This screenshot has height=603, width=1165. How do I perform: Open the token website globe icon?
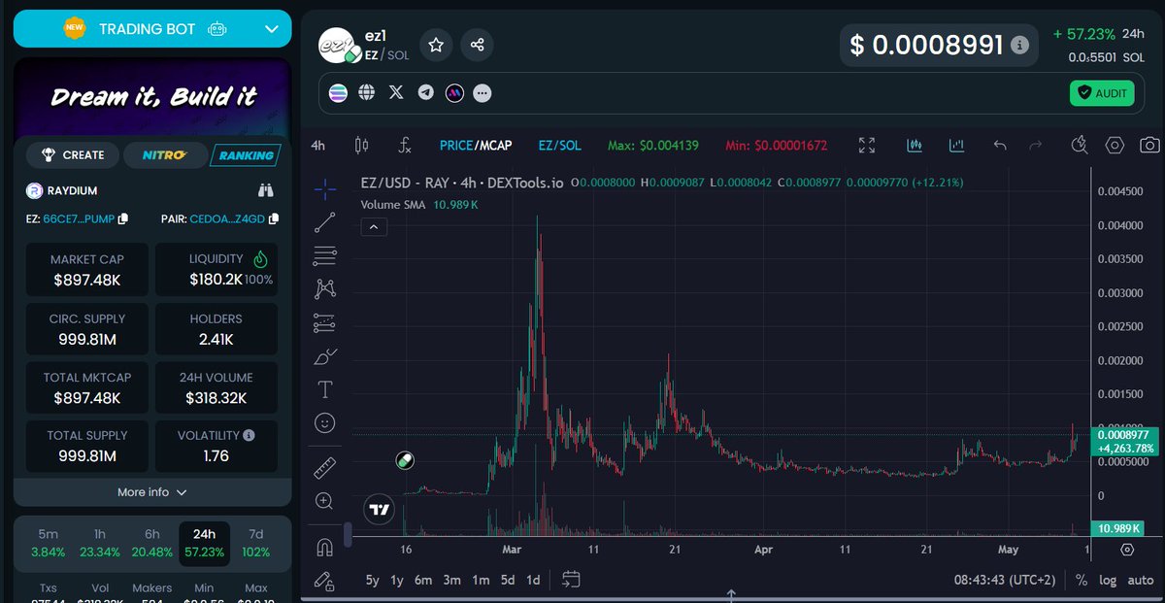[366, 93]
